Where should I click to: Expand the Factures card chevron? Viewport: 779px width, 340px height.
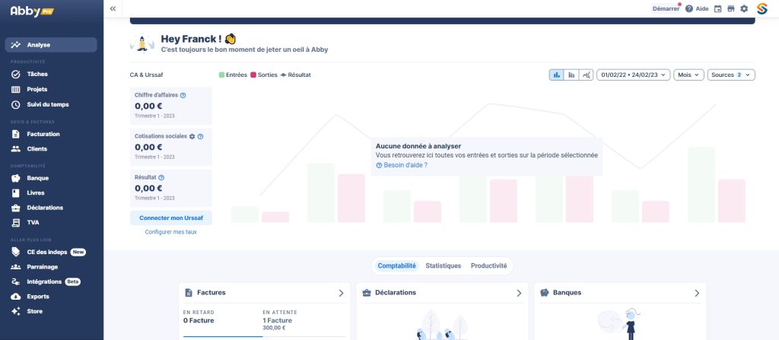click(341, 294)
